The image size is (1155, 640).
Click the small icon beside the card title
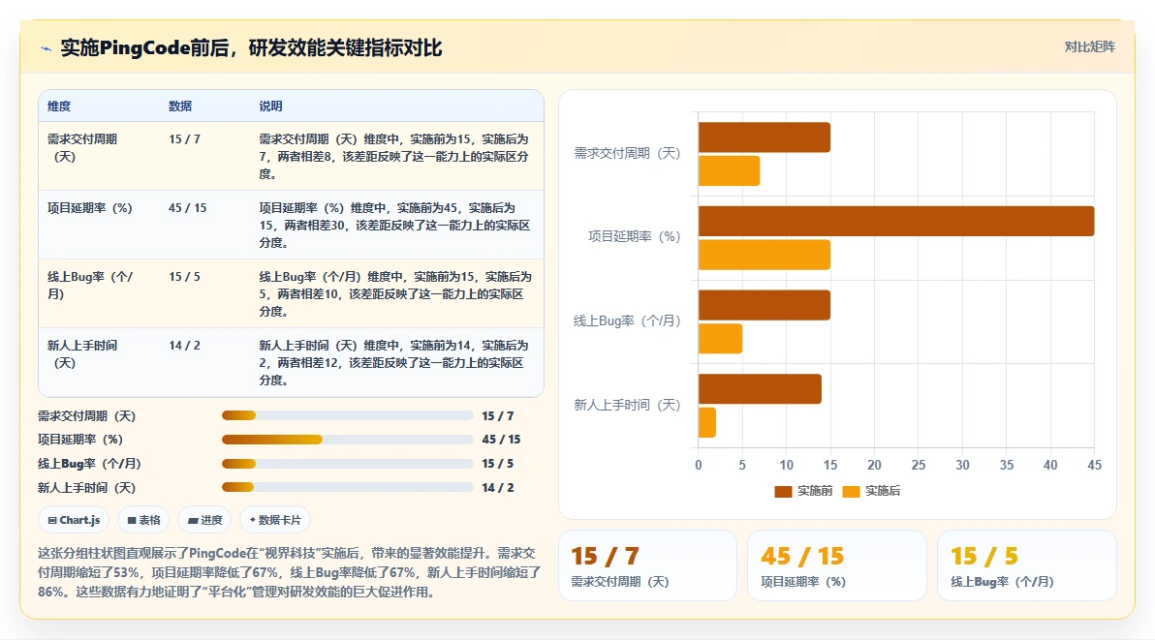(x=46, y=48)
